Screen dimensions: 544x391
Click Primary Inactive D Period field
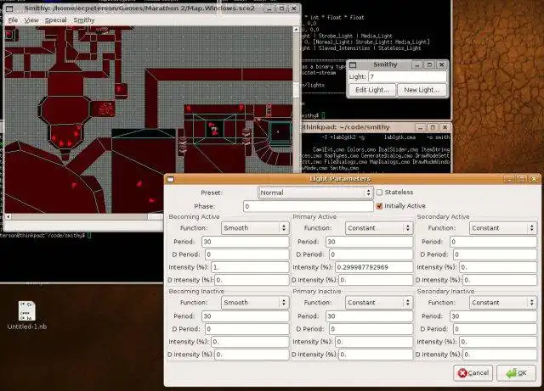coord(371,329)
